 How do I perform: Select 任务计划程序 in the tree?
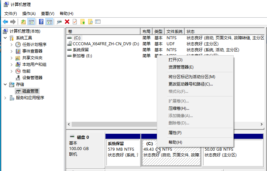point(34,45)
